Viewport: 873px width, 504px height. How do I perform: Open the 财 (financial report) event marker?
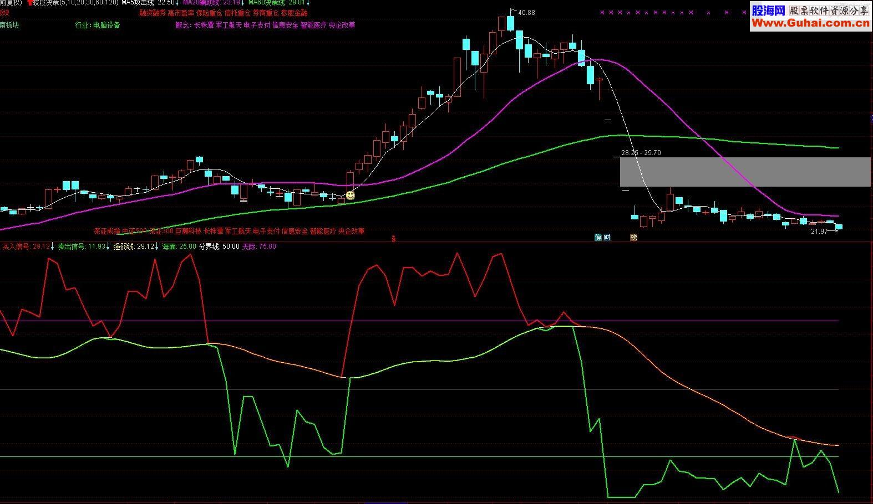click(607, 238)
